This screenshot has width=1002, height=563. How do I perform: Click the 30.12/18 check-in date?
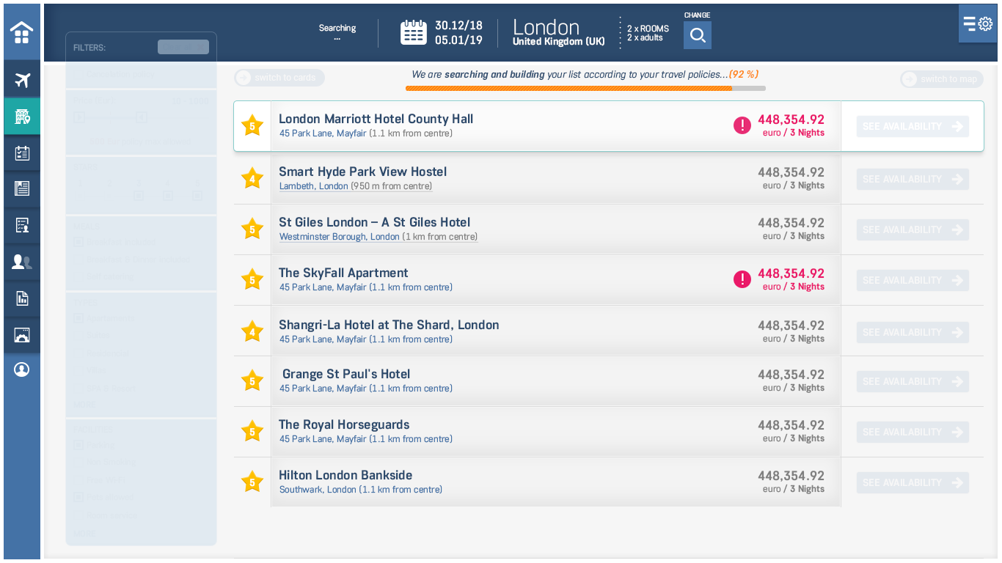(x=458, y=26)
